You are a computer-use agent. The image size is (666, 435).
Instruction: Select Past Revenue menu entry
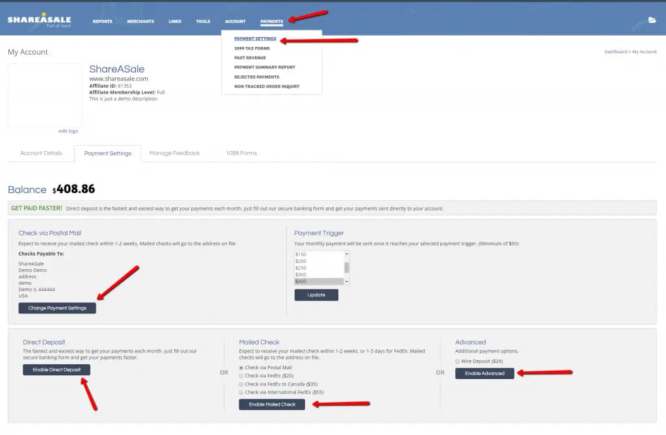250,58
